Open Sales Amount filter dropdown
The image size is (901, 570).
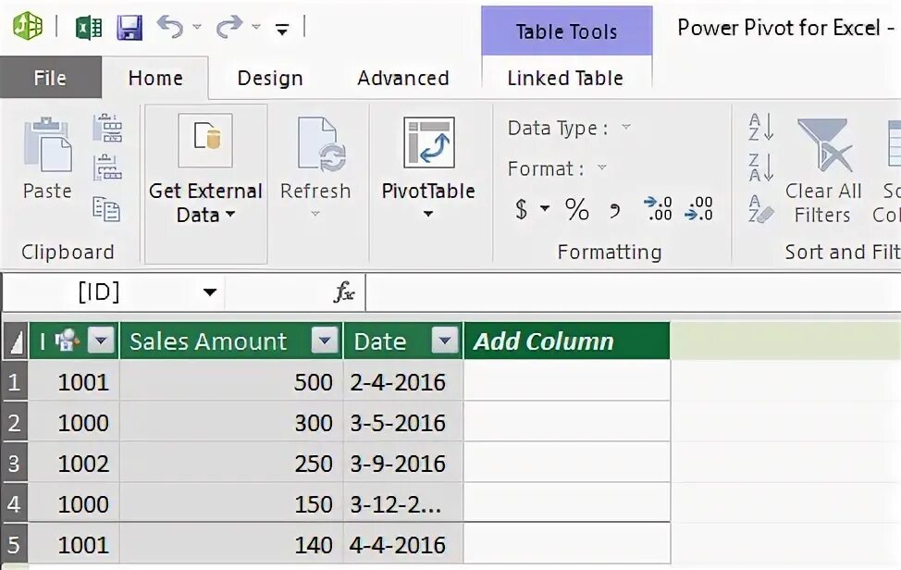[325, 341]
